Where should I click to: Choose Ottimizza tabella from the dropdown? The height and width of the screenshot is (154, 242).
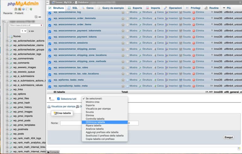pos(105,122)
